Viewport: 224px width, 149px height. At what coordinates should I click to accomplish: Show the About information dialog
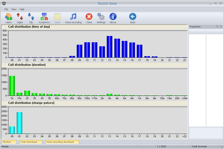tap(113, 18)
